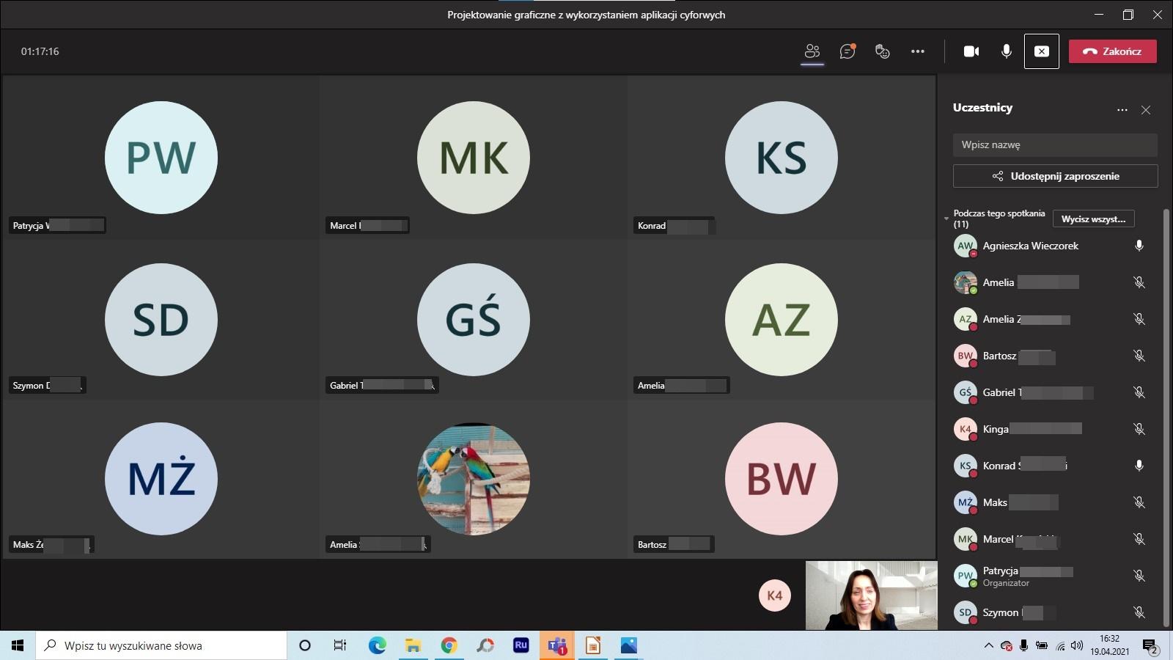Click muted mic icon beside Patrycja
The height and width of the screenshot is (660, 1173).
pos(1139,576)
